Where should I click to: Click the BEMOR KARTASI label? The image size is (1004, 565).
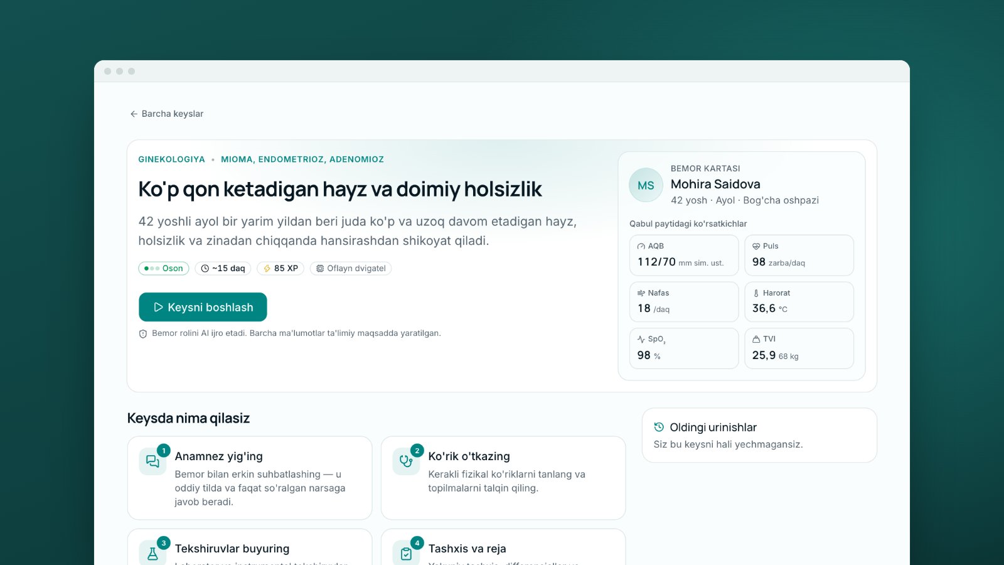(705, 168)
